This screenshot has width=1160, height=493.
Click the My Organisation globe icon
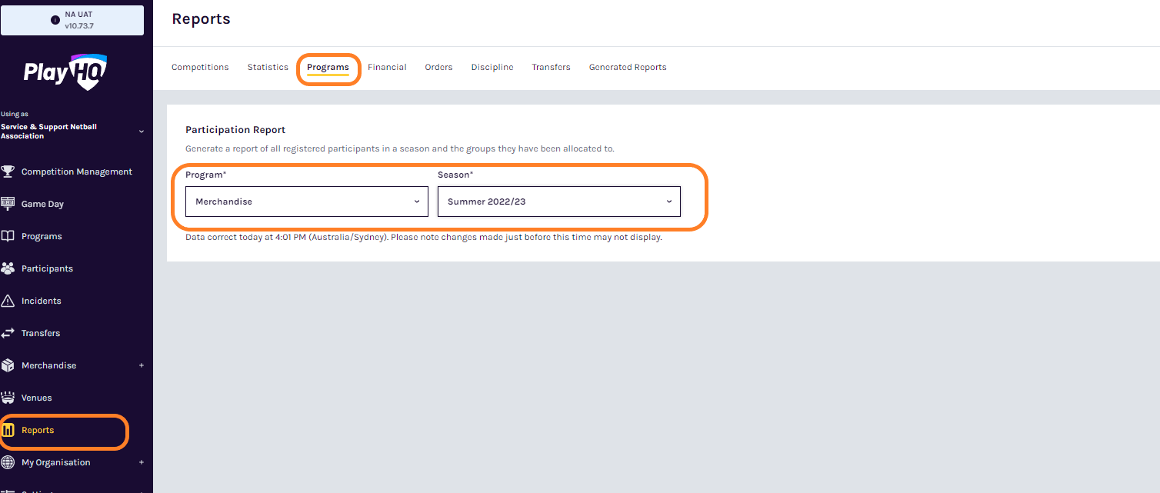8,462
